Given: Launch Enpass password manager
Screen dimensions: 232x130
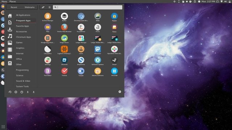Looking at the screenshot, I should 115,16.
